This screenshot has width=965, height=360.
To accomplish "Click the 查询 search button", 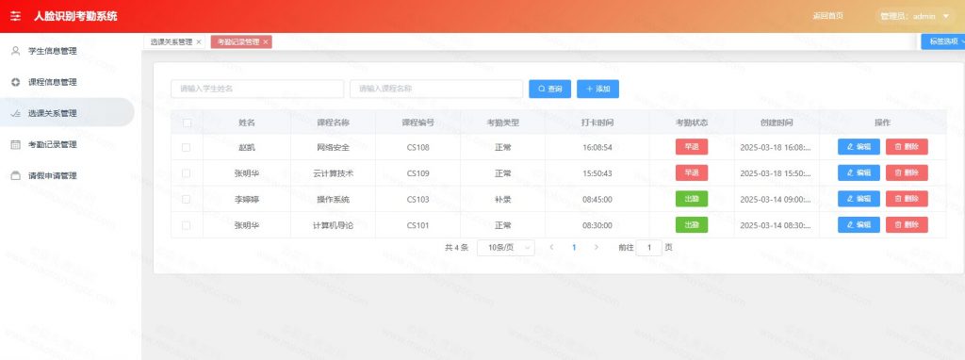I will 550,89.
